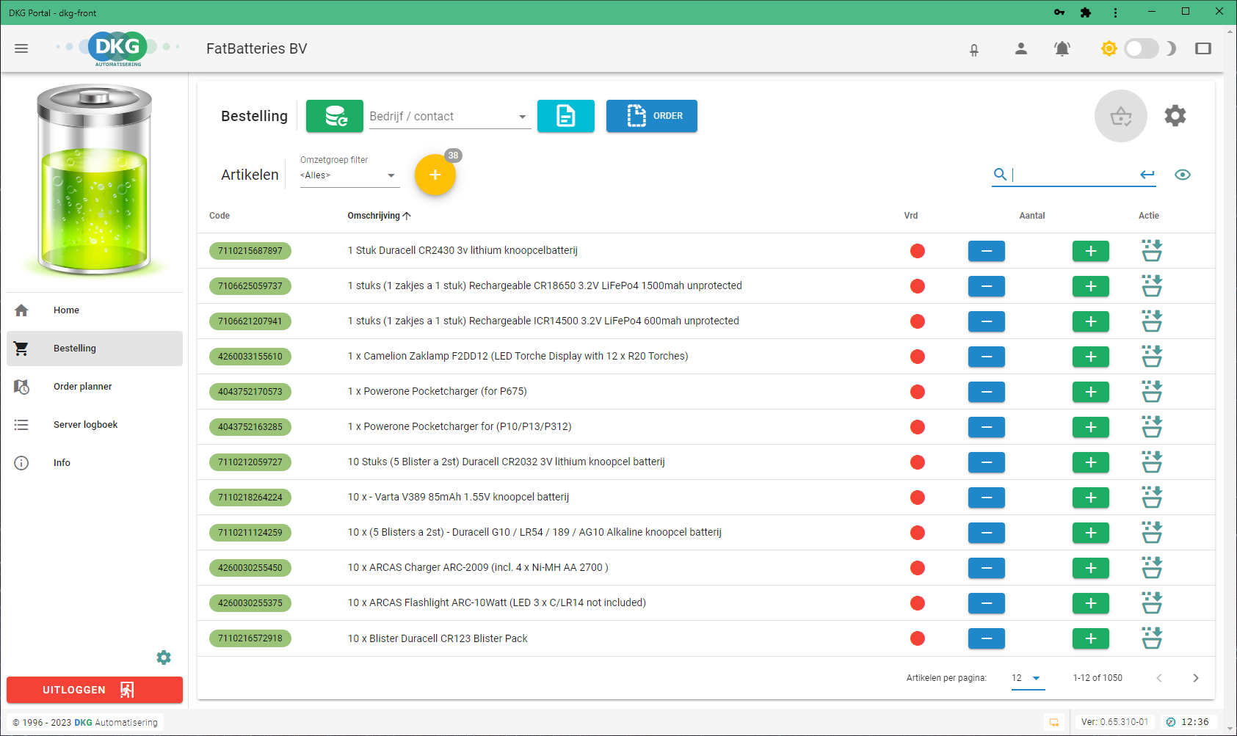Add Duracell CR2032 item to basket
This screenshot has width=1237, height=736.
tap(1152, 462)
